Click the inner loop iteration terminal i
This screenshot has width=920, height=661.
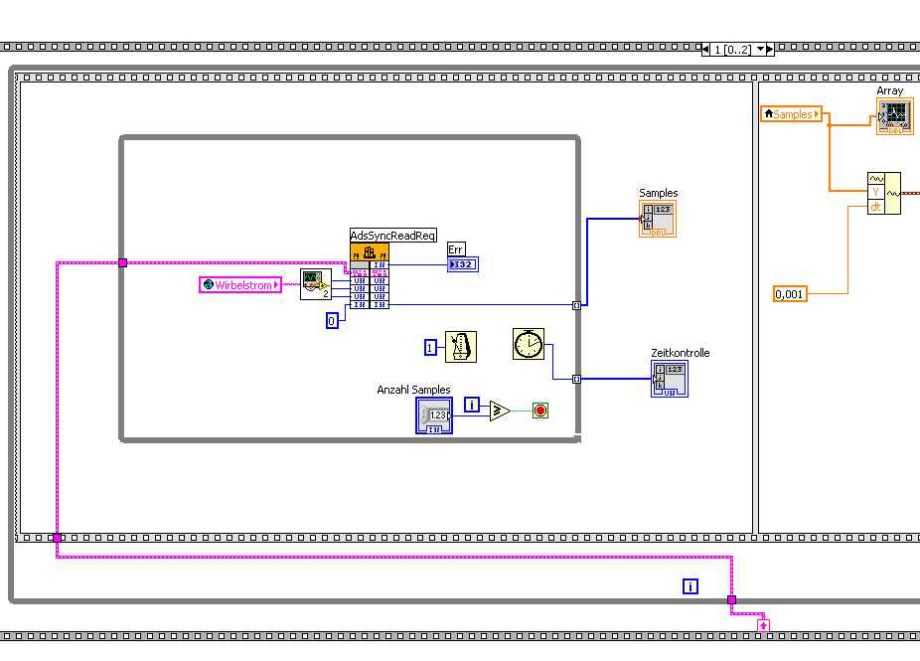pyautogui.click(x=472, y=405)
